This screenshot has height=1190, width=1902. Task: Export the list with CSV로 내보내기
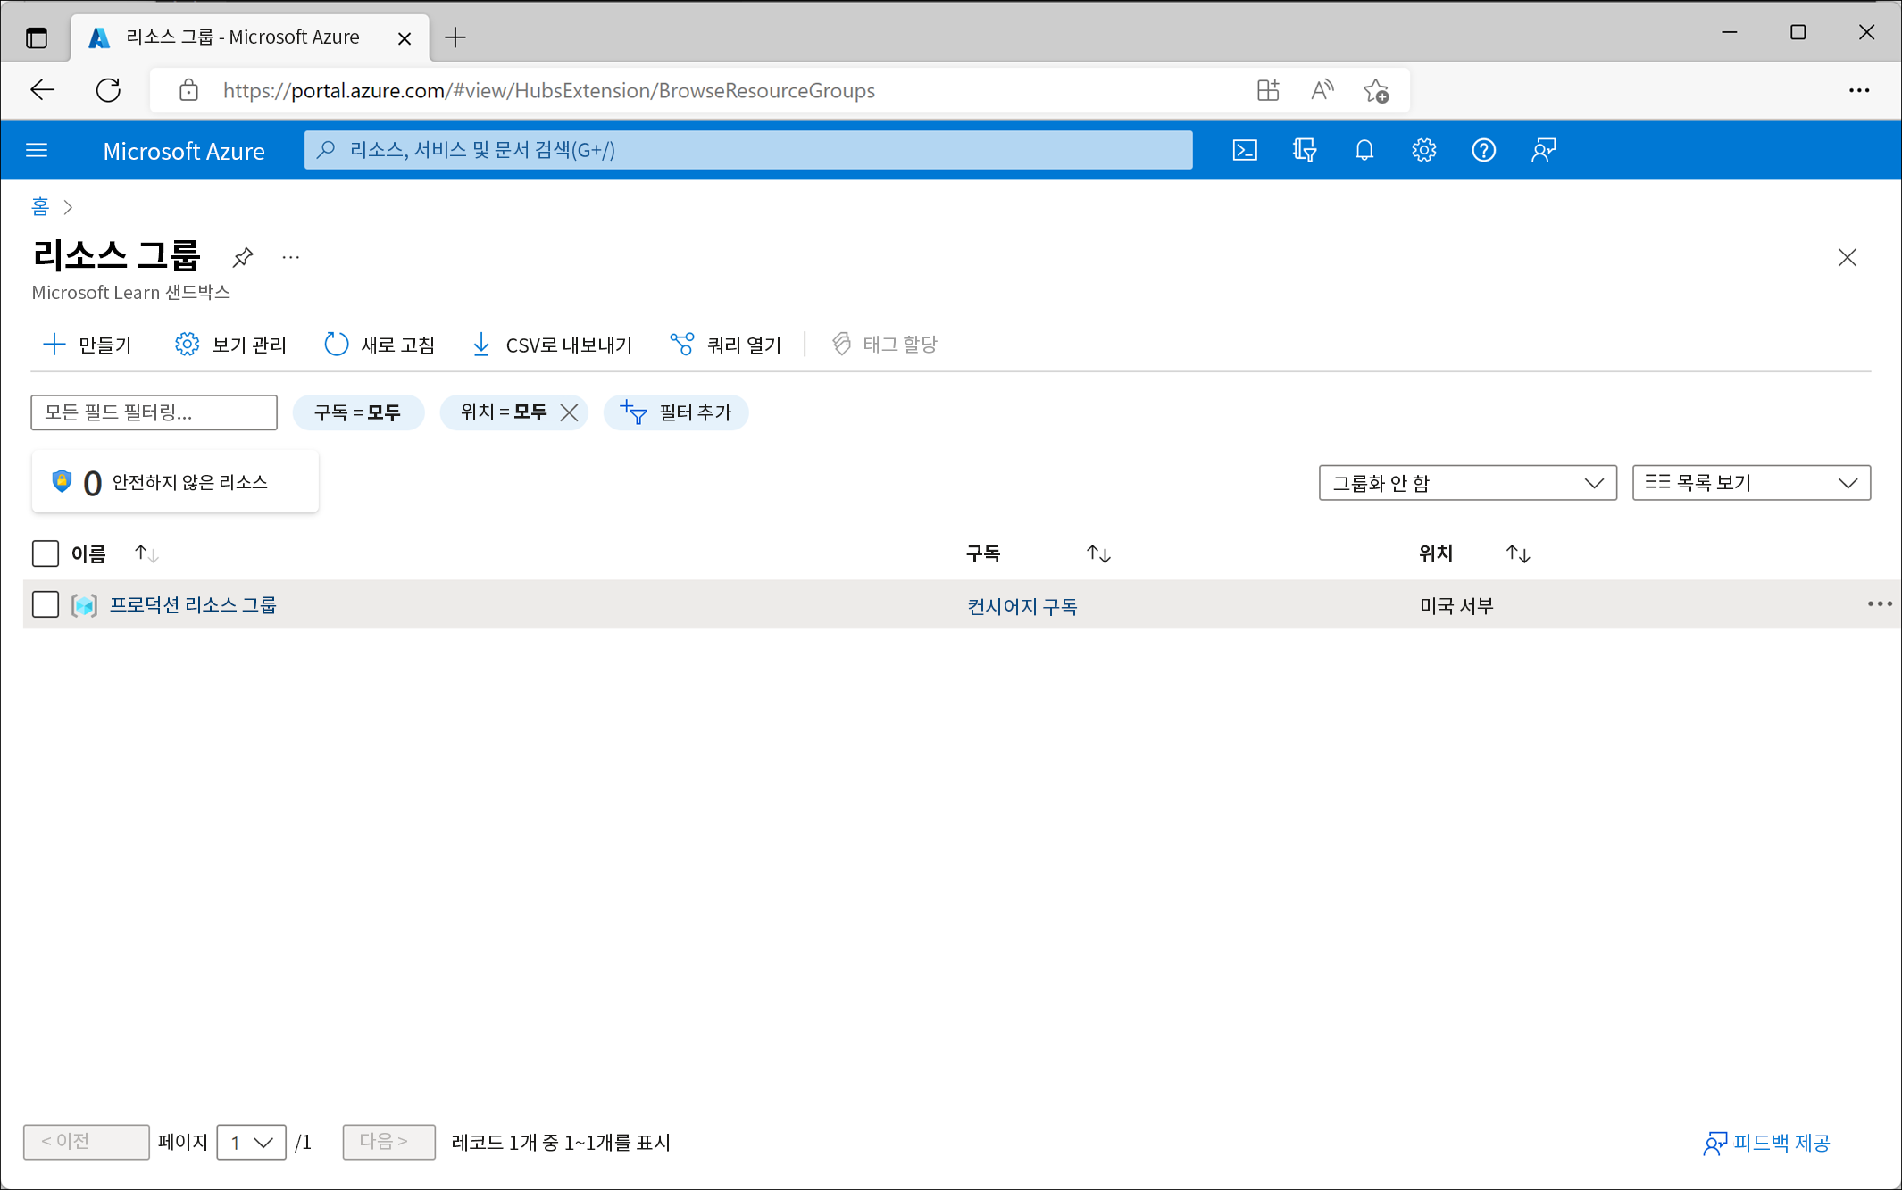point(552,345)
